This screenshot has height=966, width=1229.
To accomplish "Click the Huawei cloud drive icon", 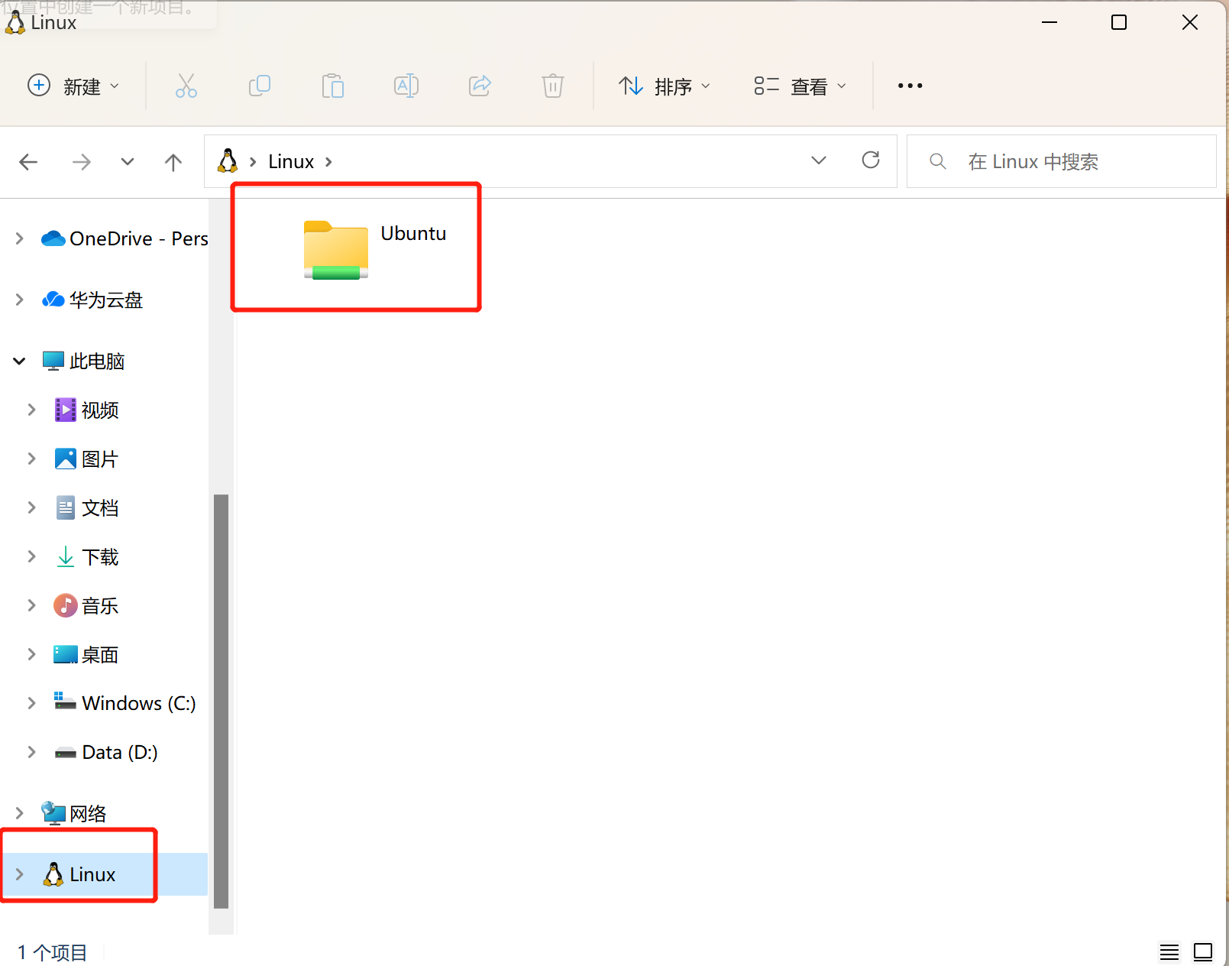I will [53, 300].
